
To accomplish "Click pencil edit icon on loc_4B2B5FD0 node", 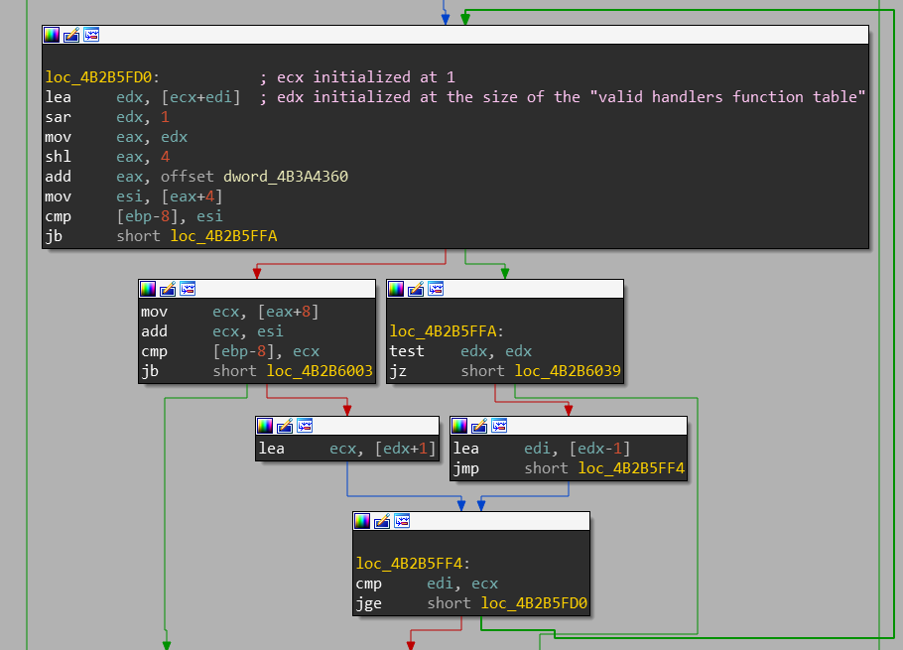I will (x=71, y=35).
